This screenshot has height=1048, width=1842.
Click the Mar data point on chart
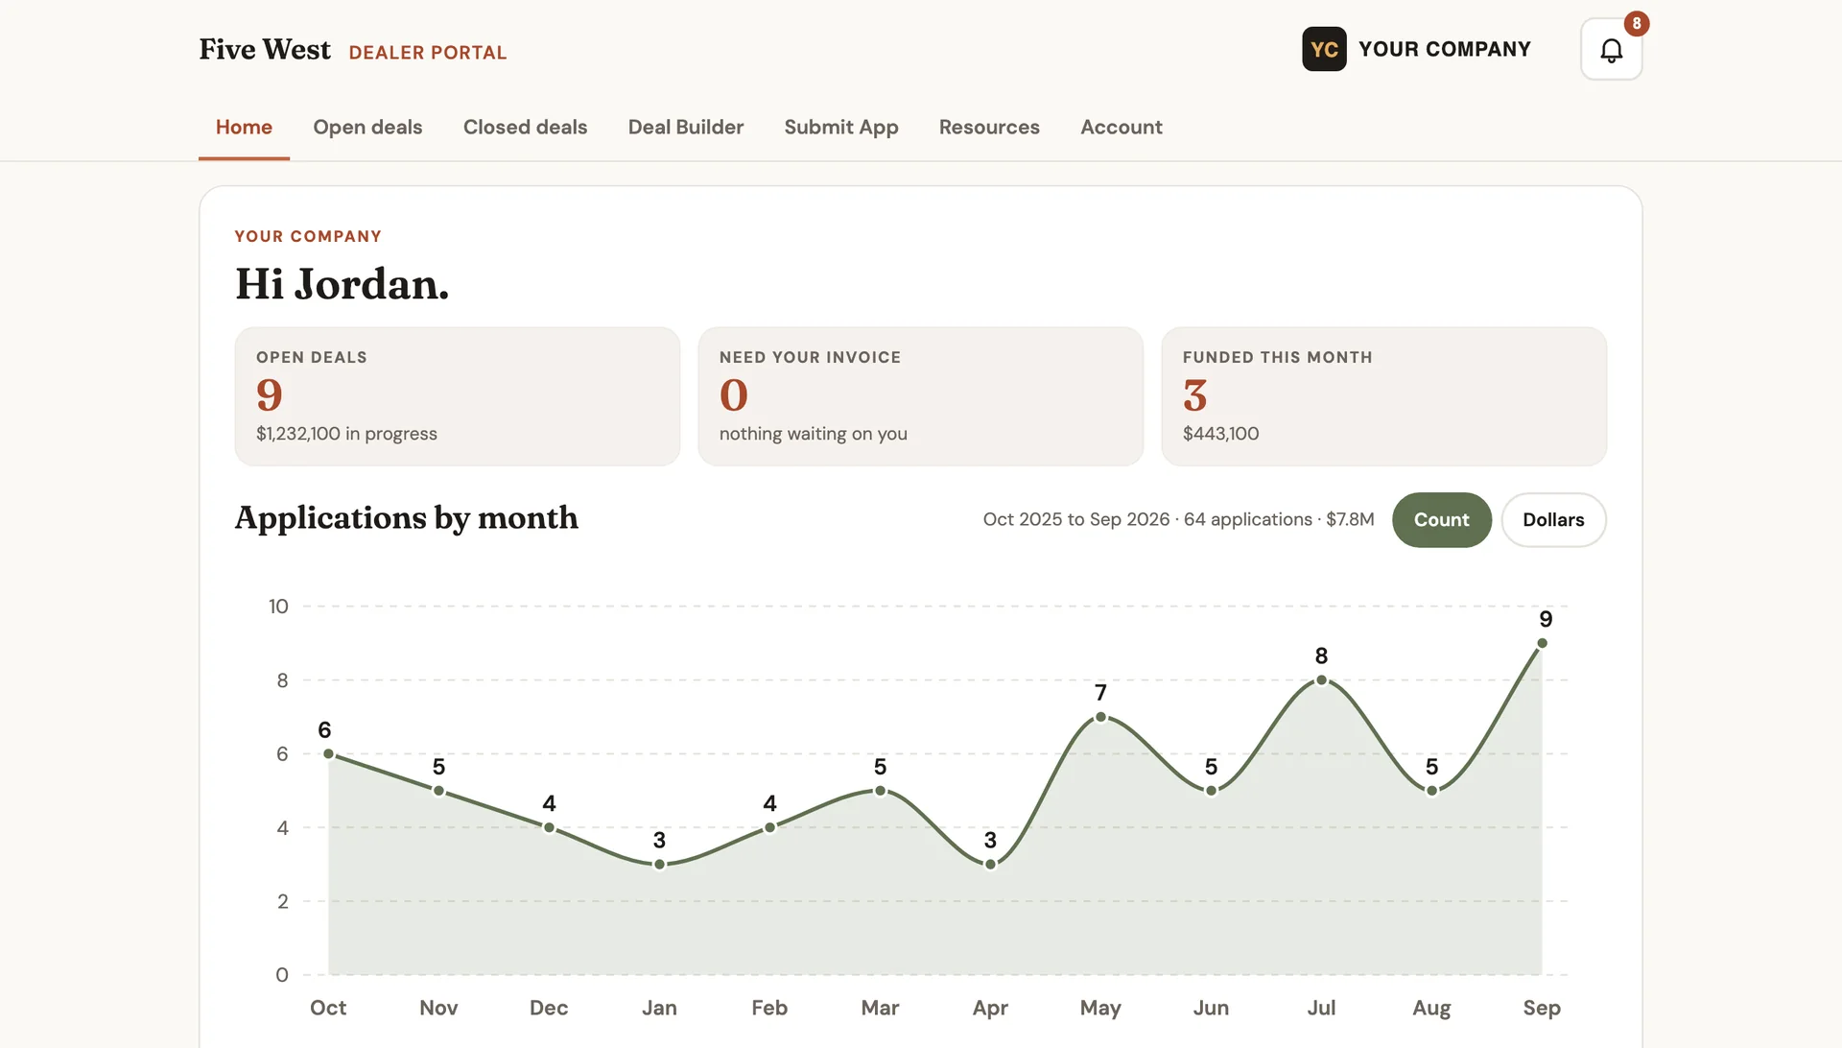tap(880, 791)
